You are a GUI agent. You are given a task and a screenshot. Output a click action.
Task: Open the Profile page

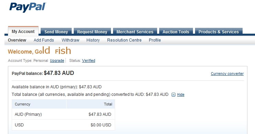[x=155, y=40]
